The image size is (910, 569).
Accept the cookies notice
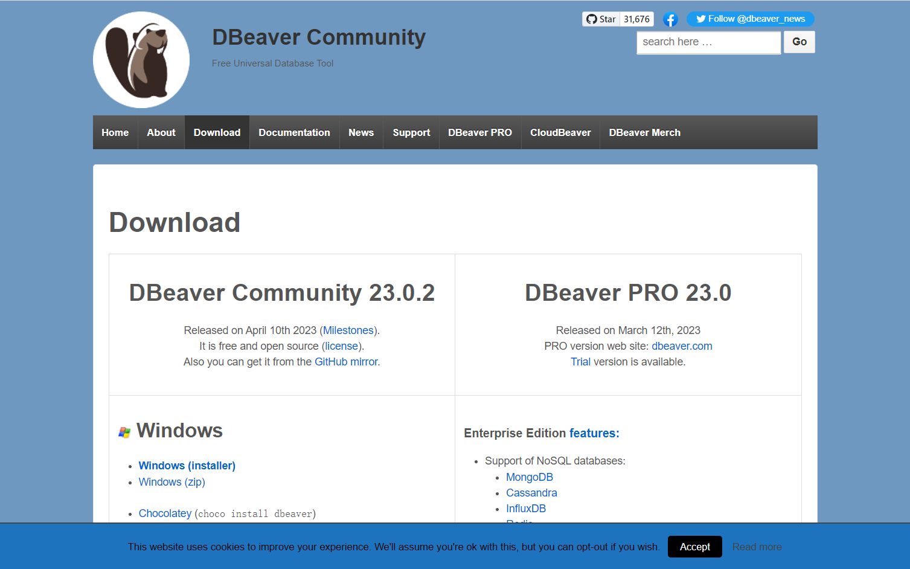pos(695,547)
